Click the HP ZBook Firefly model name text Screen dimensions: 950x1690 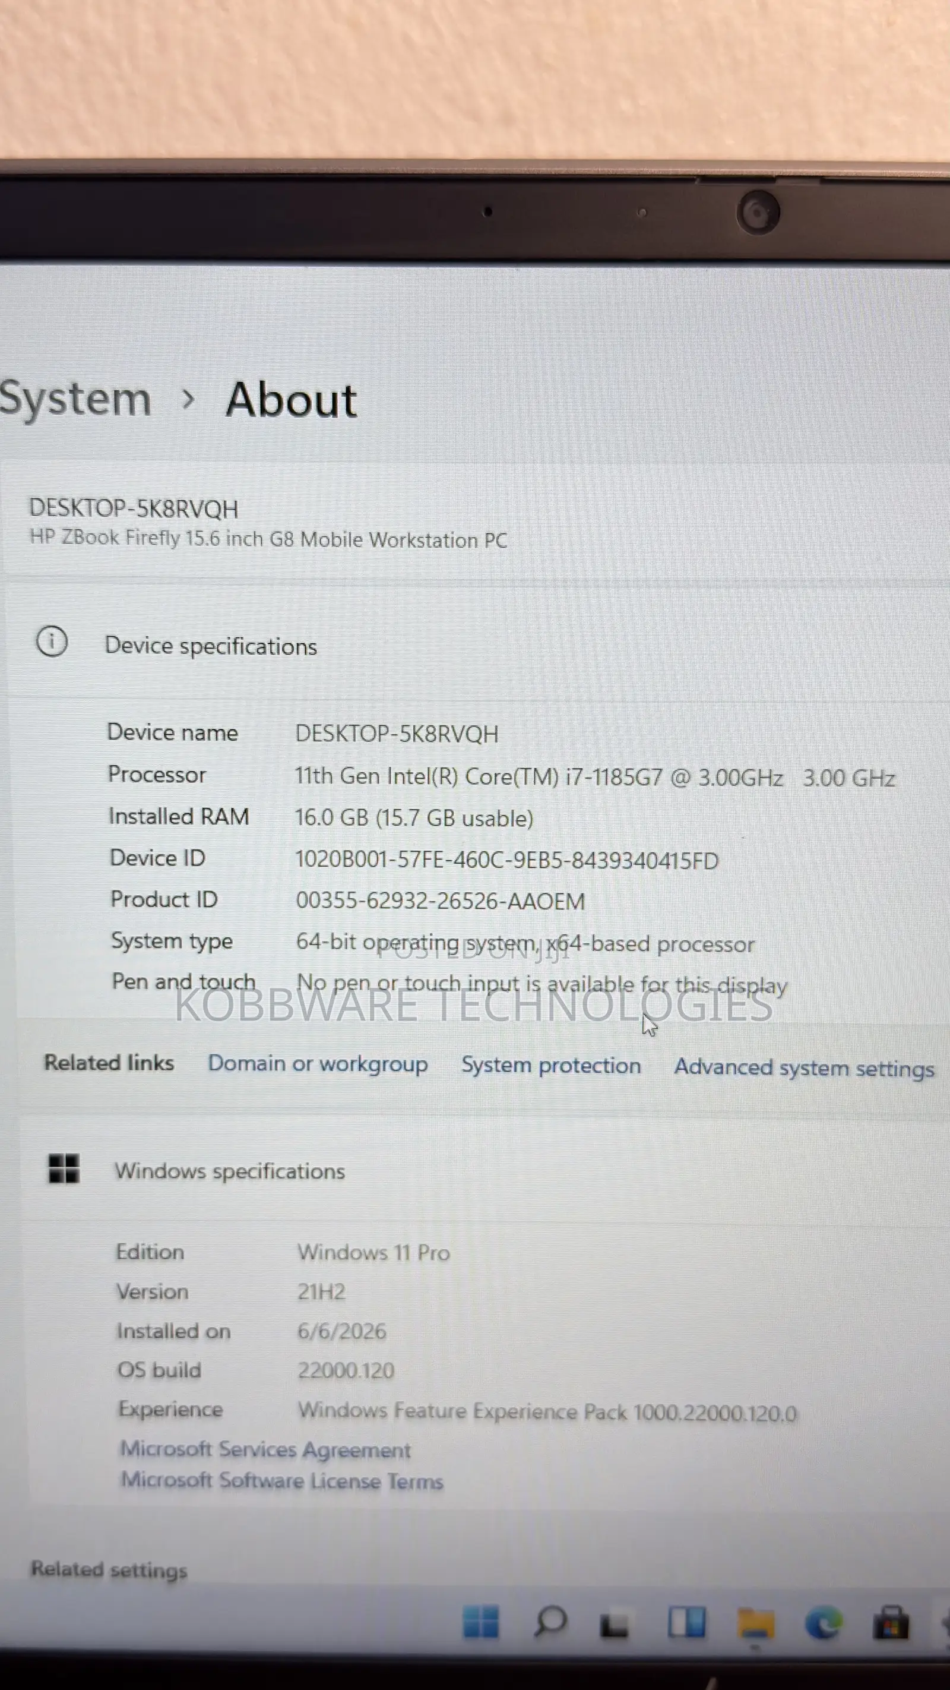click(268, 539)
